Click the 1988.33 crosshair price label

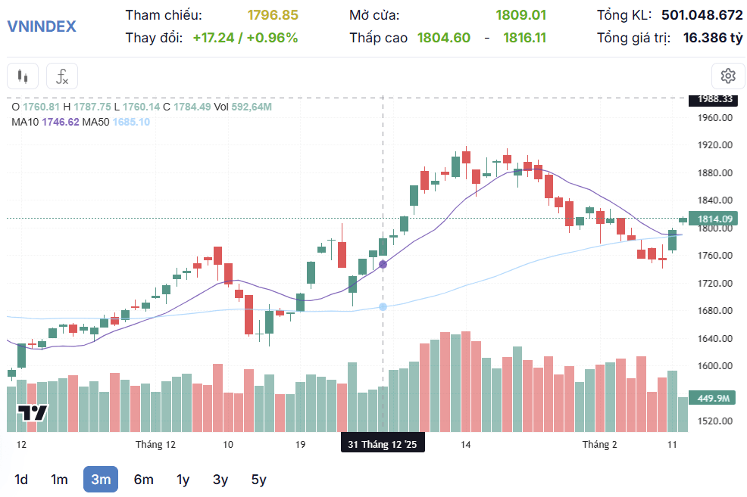click(x=714, y=99)
